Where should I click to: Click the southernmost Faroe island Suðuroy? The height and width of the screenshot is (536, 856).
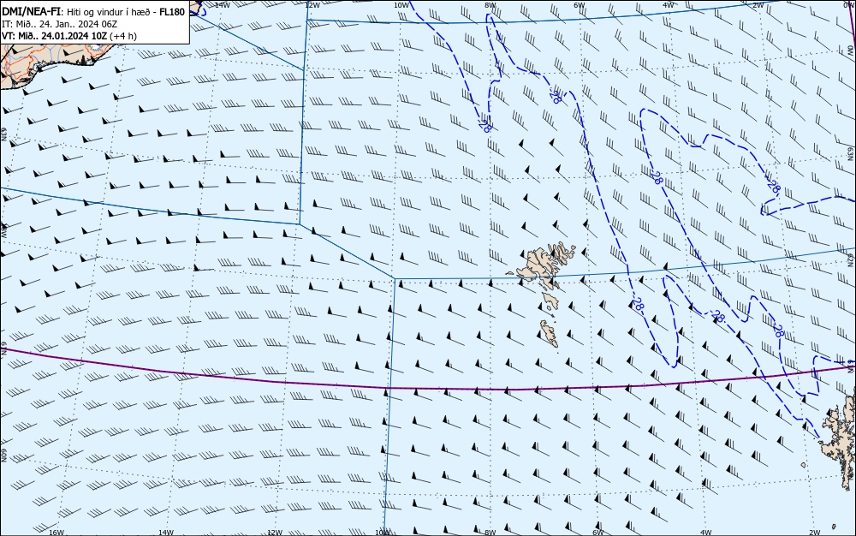pos(550,333)
